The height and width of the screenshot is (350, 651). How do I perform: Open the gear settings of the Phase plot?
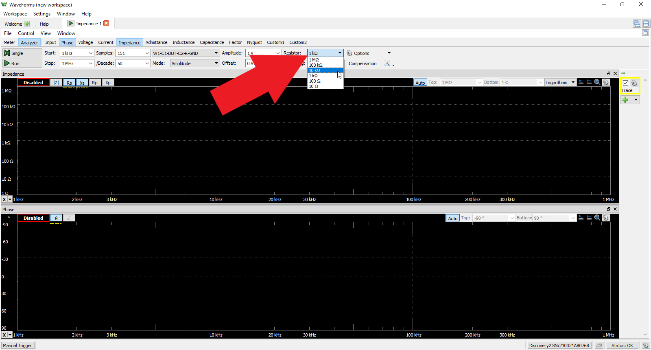[x=606, y=218]
